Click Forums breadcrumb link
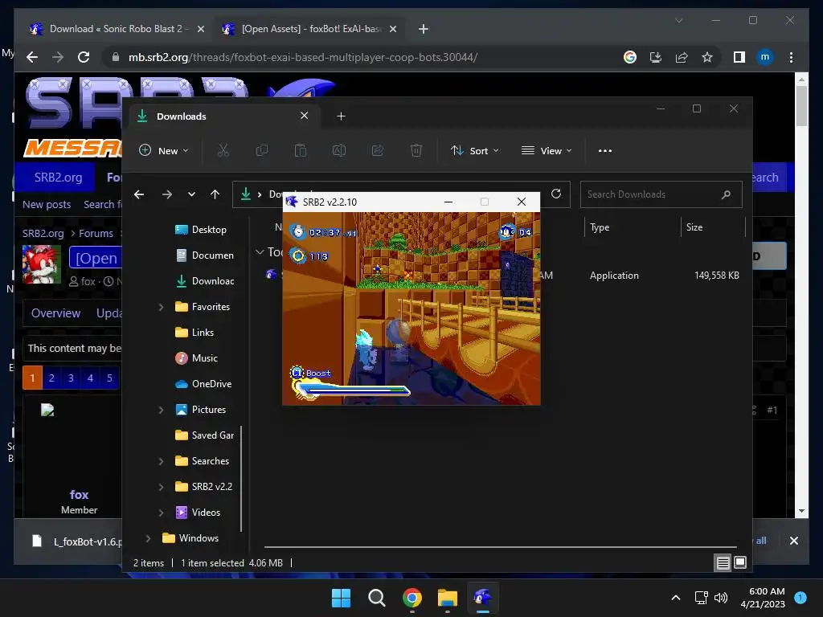Screen dimensions: 823x617 point(96,234)
